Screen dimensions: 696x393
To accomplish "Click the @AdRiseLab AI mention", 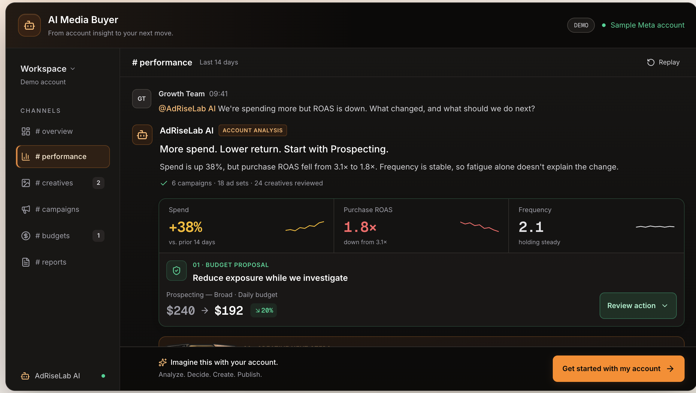I will (x=187, y=109).
